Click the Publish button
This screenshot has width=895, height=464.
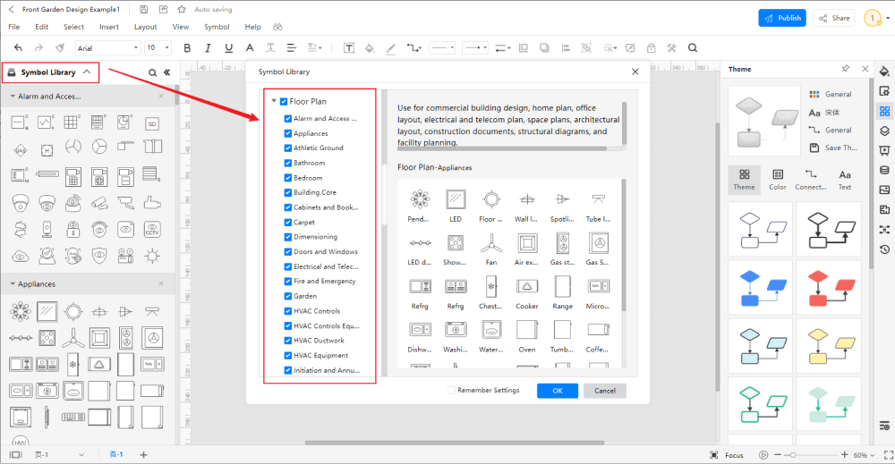point(782,18)
